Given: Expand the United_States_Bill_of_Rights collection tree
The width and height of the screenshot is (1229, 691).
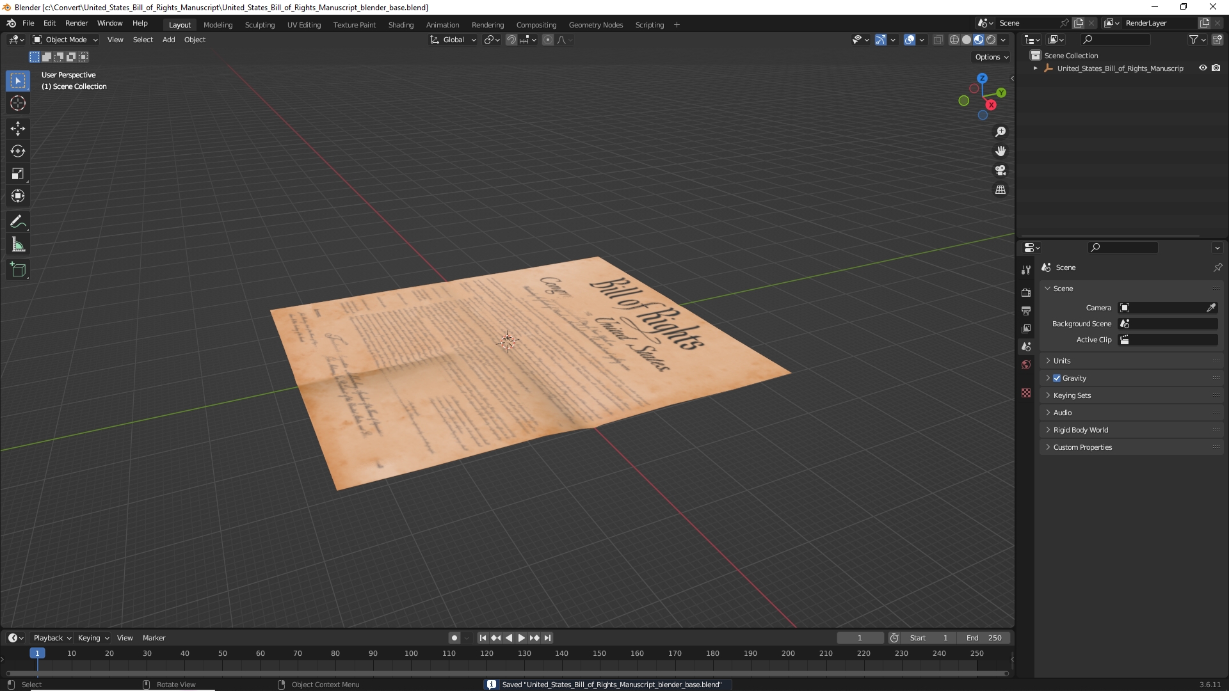Looking at the screenshot, I should (x=1036, y=68).
